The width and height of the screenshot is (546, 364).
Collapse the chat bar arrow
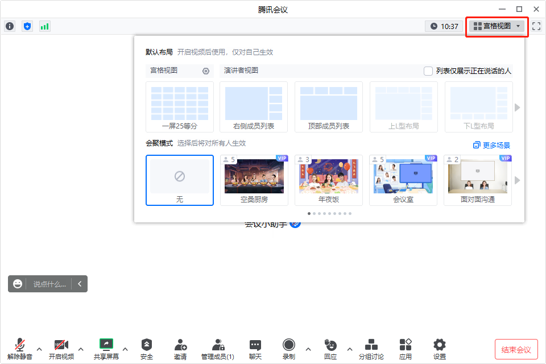(x=80, y=284)
